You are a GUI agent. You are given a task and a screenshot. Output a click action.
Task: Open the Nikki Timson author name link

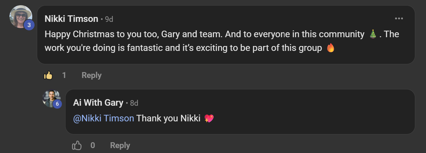(x=71, y=19)
